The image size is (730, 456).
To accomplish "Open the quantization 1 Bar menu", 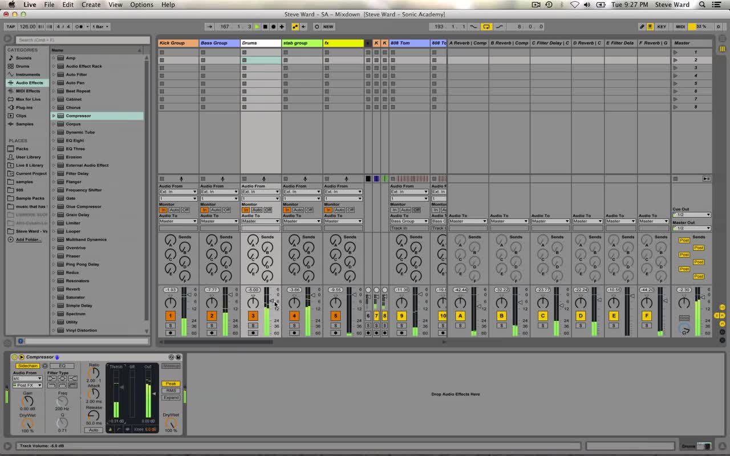I will click(100, 26).
